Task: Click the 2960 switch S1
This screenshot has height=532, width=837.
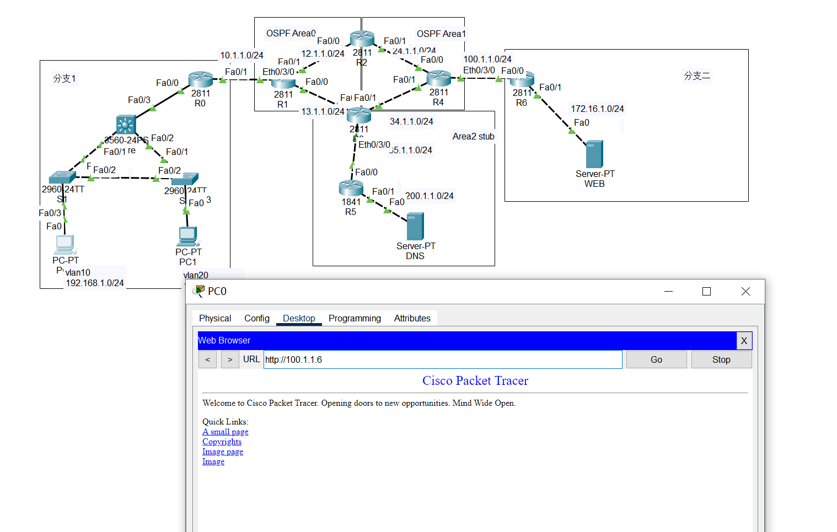Action: point(62,178)
